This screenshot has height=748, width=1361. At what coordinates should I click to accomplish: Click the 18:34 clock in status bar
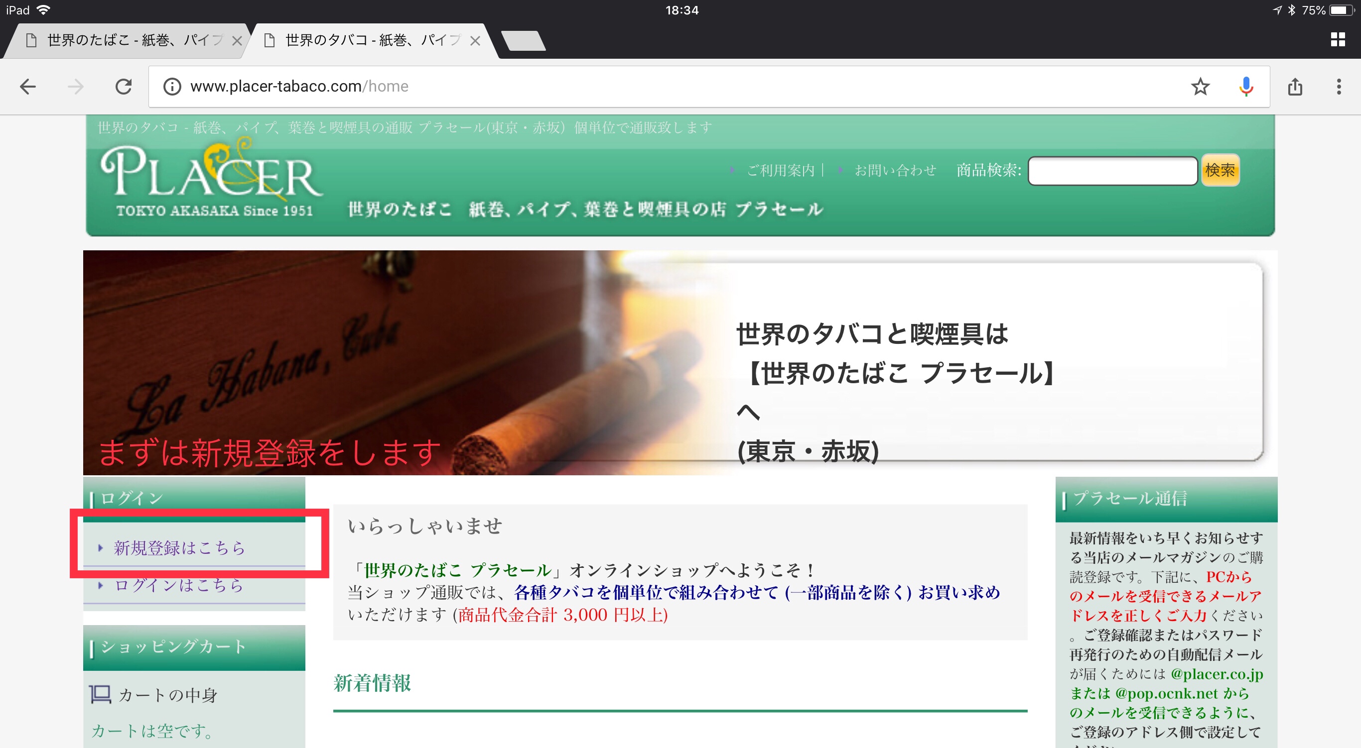681,10
